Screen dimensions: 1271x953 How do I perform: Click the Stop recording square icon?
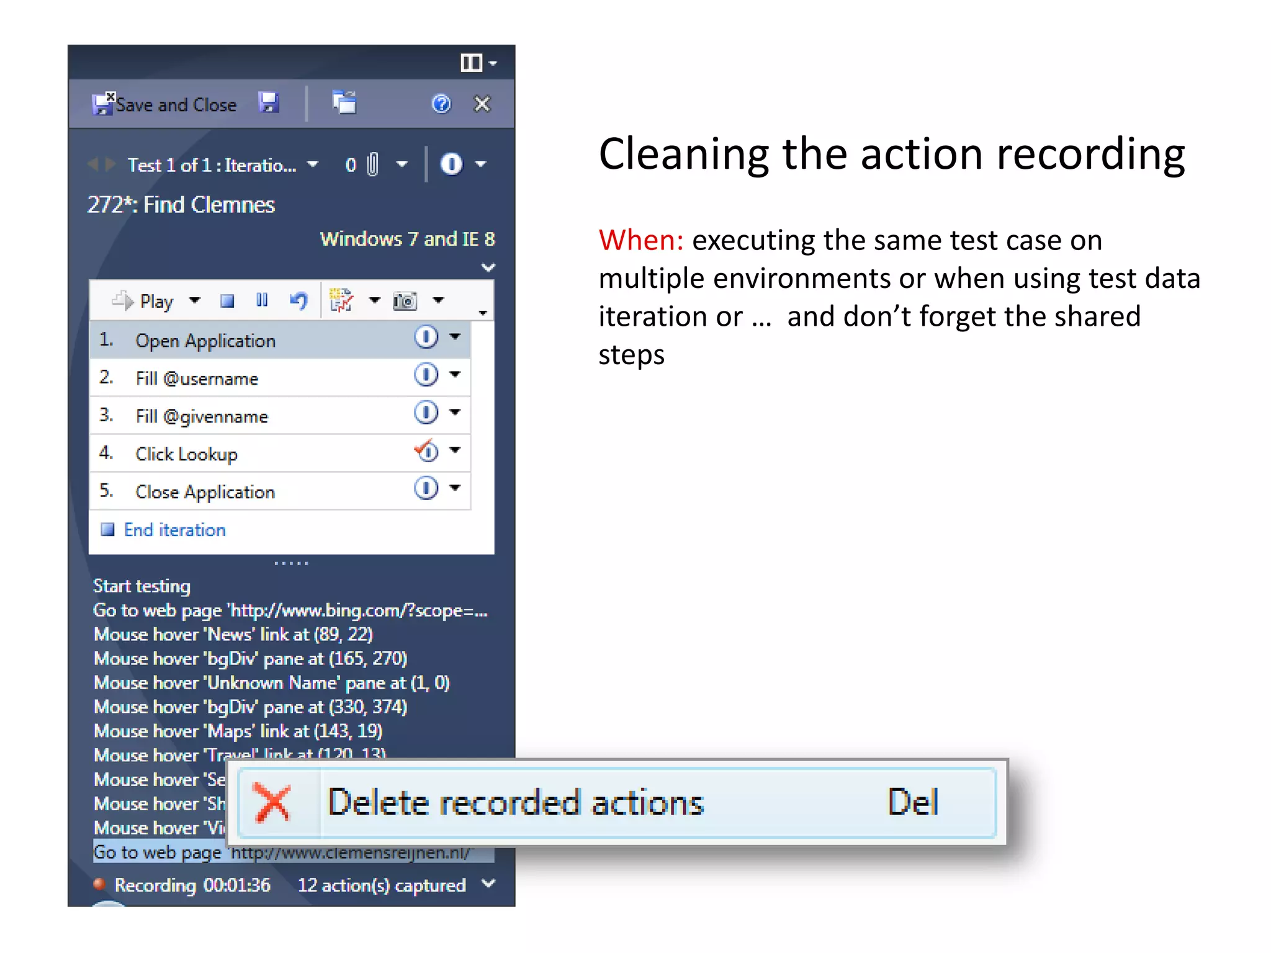coord(227,301)
